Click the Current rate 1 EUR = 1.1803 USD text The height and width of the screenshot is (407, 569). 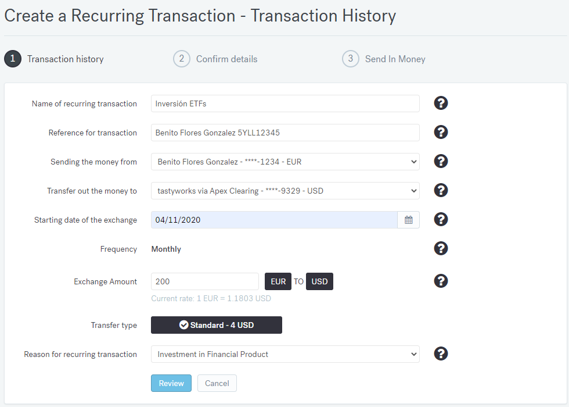pos(211,299)
